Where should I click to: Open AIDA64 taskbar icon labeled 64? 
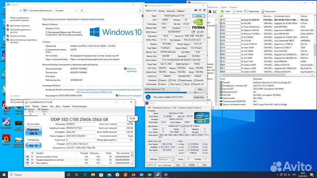click(133, 174)
